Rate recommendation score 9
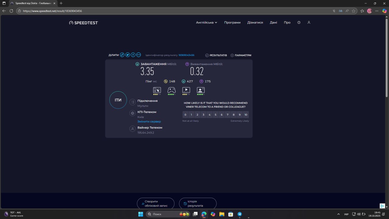Screen dimensions: 389x219 [x=240, y=115]
